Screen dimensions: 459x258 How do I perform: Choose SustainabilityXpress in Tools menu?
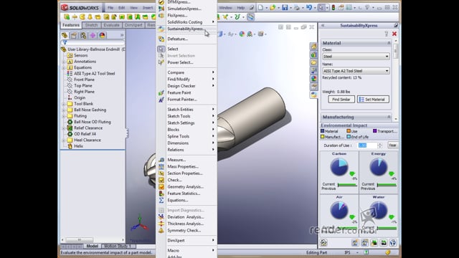point(186,29)
